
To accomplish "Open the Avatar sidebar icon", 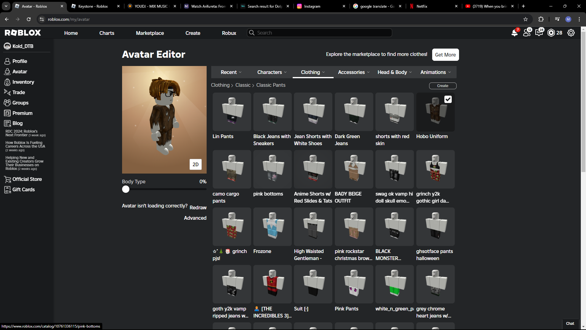I will click(7, 72).
